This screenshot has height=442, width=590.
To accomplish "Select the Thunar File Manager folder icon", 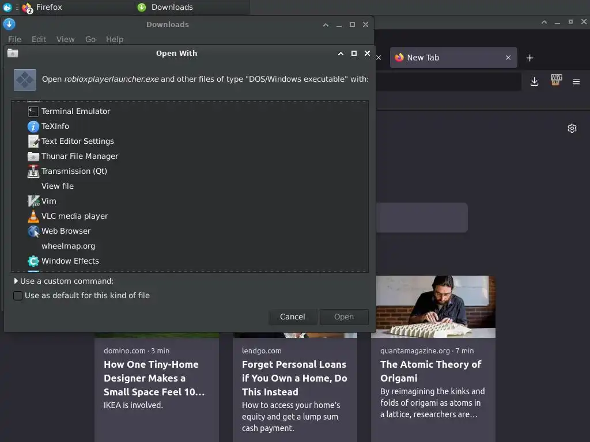I will [x=33, y=157].
